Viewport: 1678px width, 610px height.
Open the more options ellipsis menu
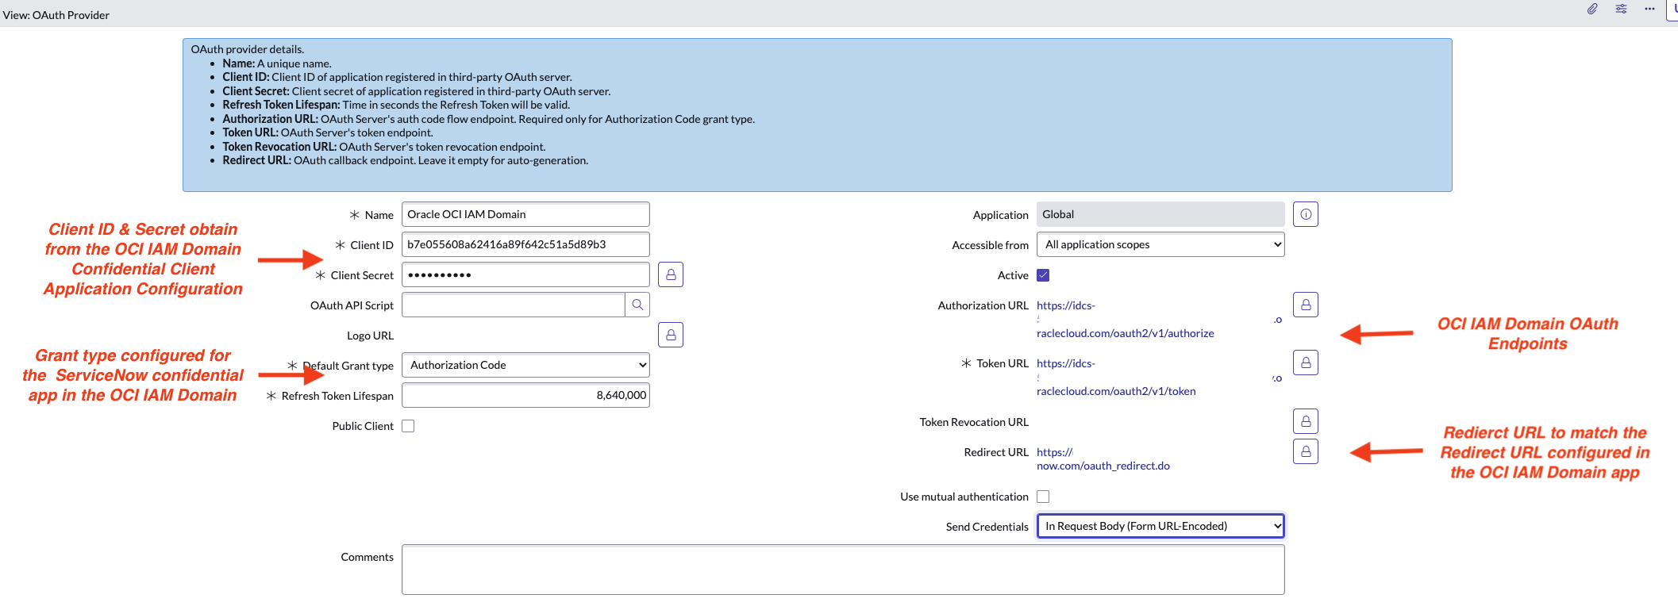click(1649, 9)
